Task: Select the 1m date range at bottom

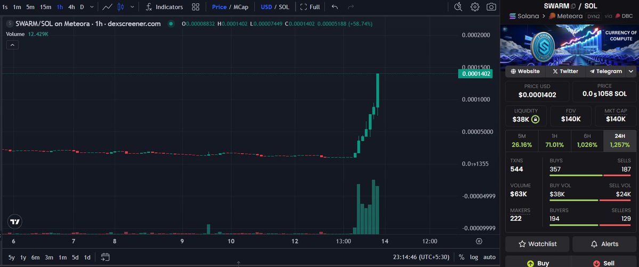Action: click(62, 257)
